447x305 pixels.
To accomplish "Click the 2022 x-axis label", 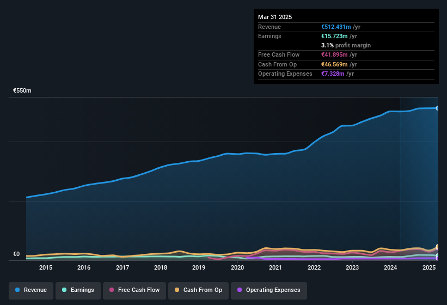I will coord(314,267).
